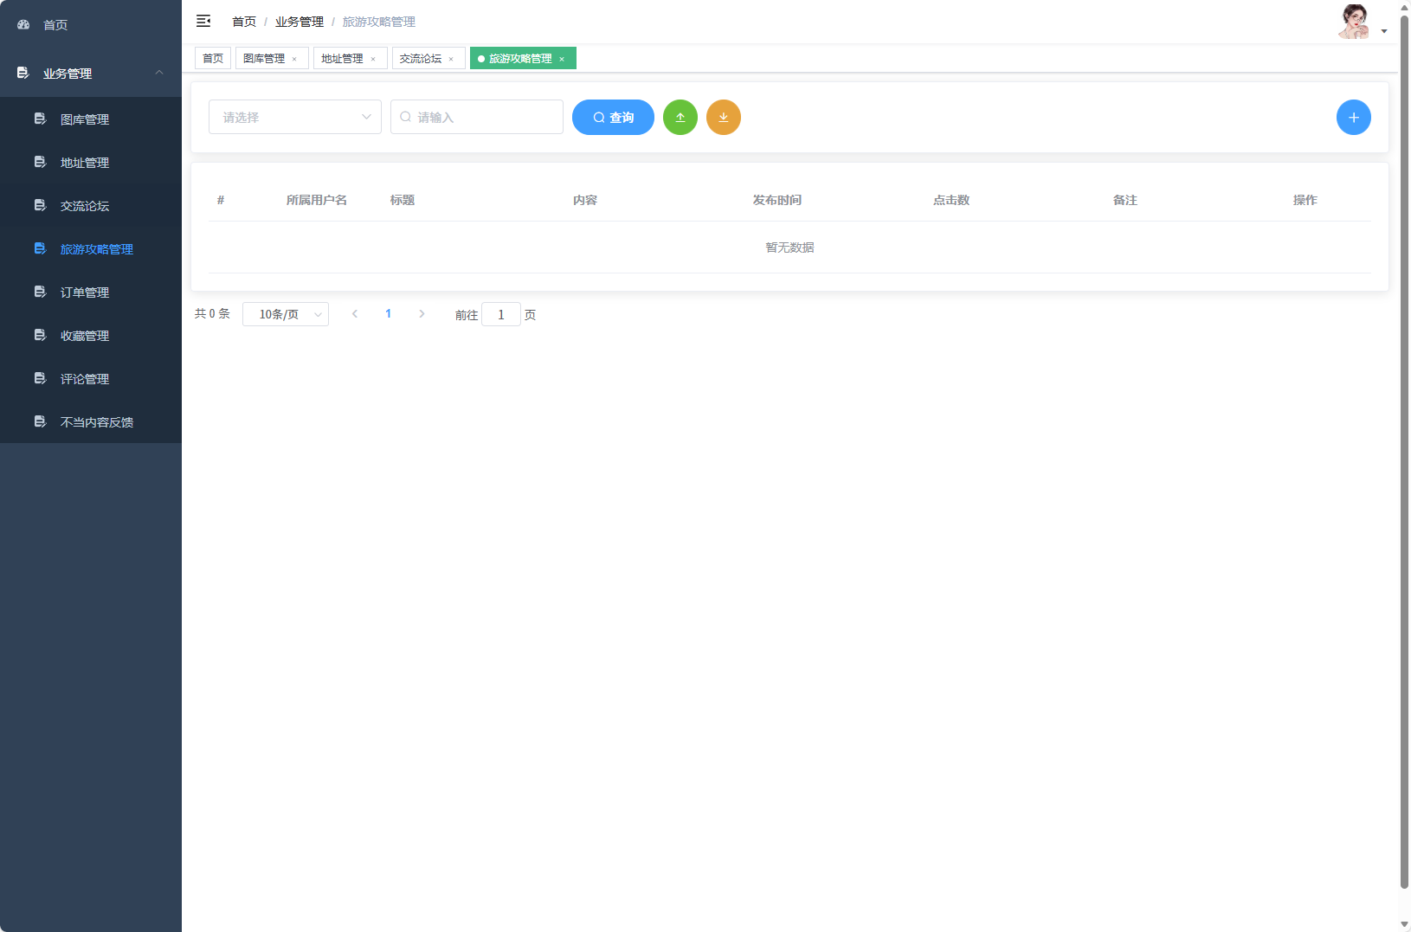This screenshot has width=1411, height=932.
Task: Click the next page arrow in pagination
Action: coord(422,314)
